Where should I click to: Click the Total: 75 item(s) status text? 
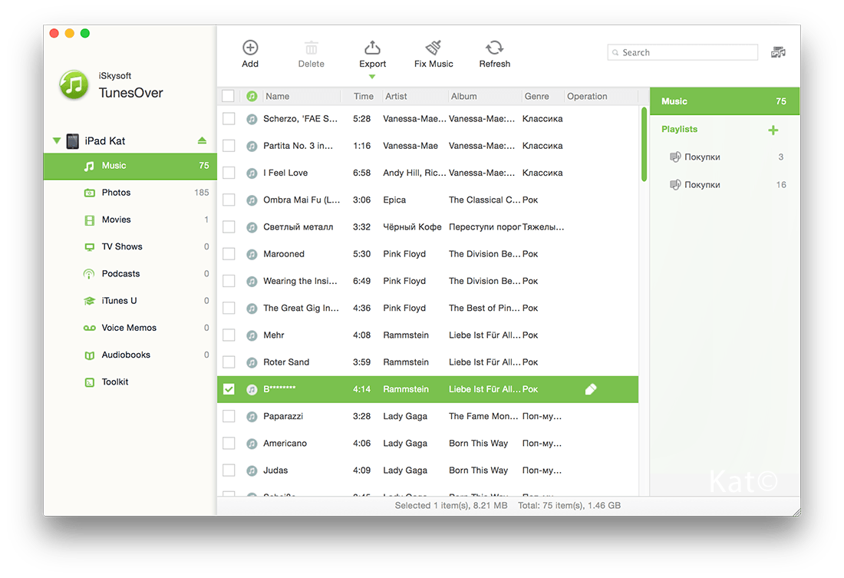click(569, 505)
